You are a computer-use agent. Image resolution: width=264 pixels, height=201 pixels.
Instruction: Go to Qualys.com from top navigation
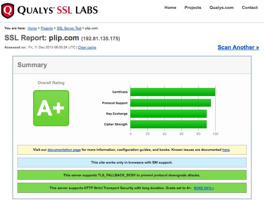[x=222, y=8]
